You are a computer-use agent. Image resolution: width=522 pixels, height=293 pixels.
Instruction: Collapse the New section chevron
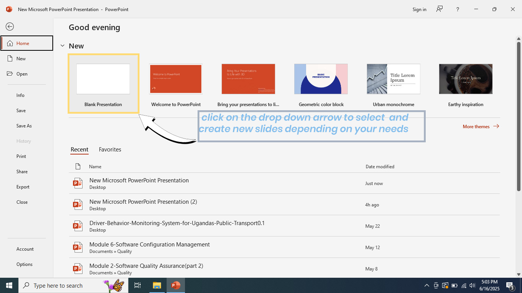(x=62, y=46)
